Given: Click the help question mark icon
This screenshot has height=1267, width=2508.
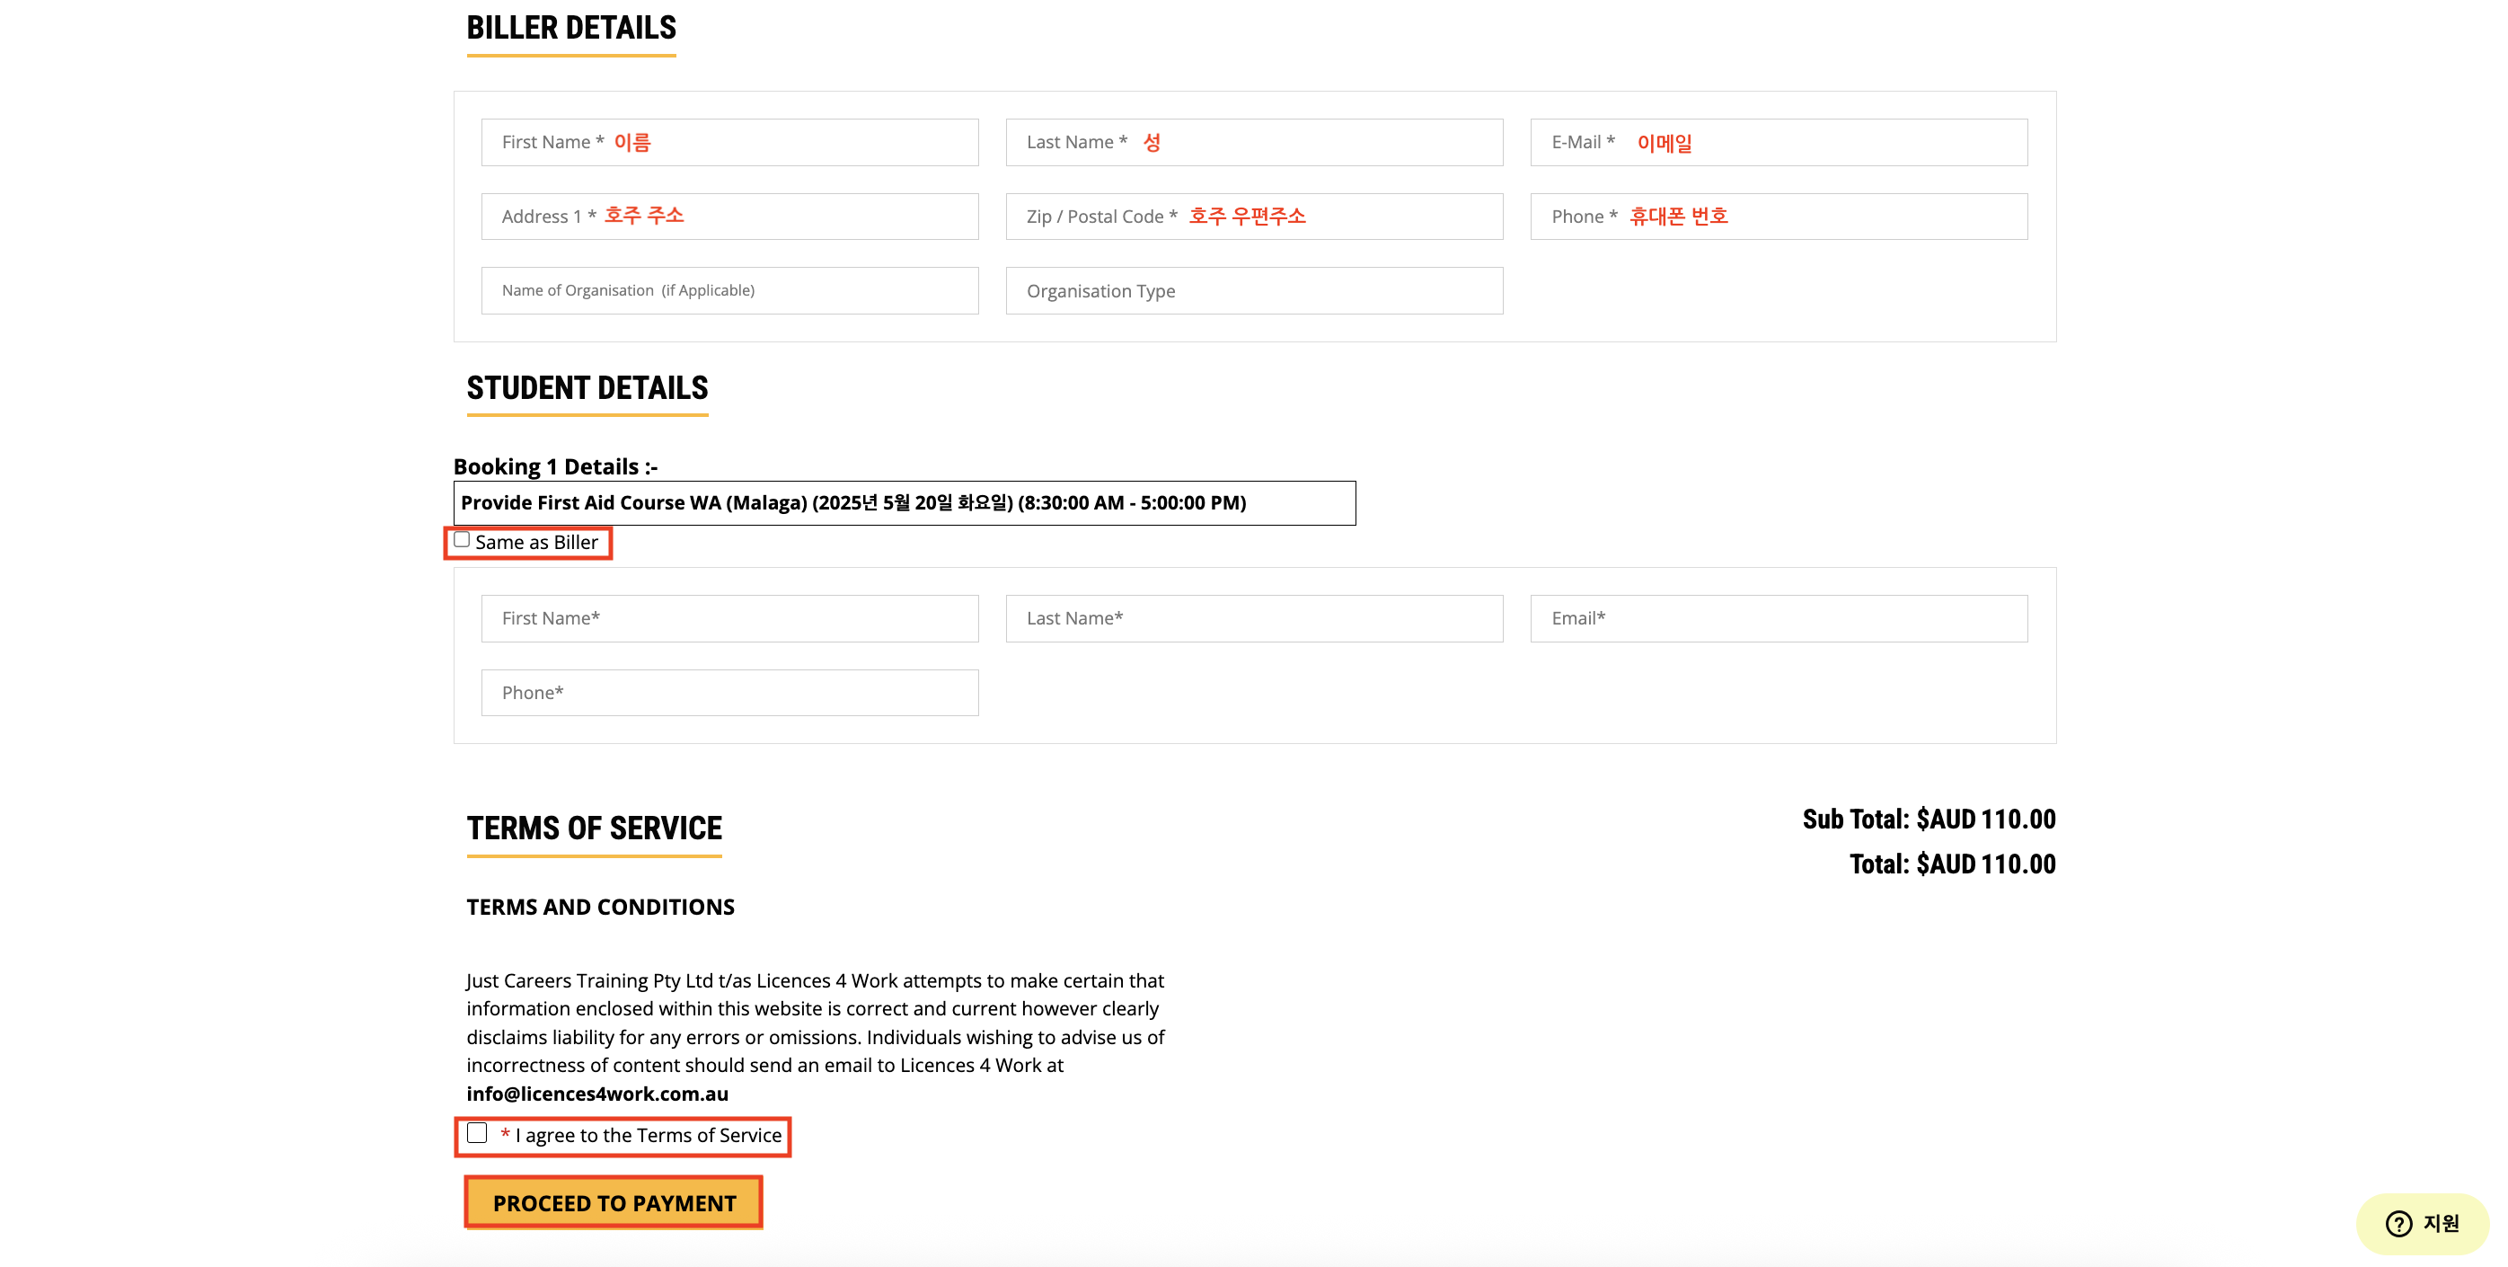Looking at the screenshot, I should [x=2398, y=1223].
